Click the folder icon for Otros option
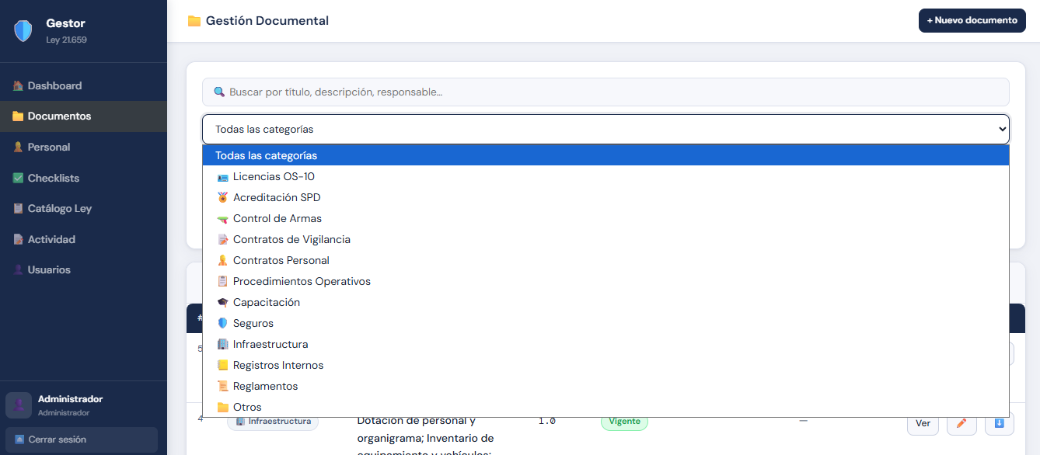 tap(223, 408)
